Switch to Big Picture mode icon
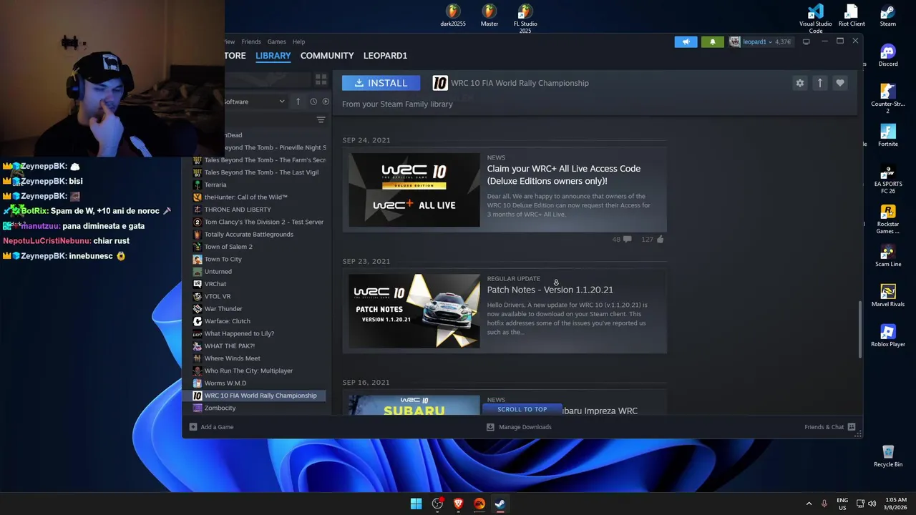916x515 pixels. pyautogui.click(x=806, y=41)
